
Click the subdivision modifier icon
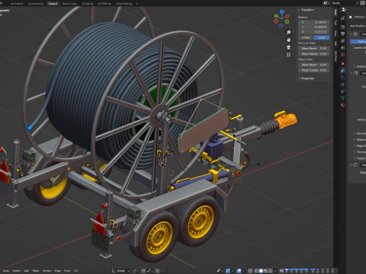point(355,34)
